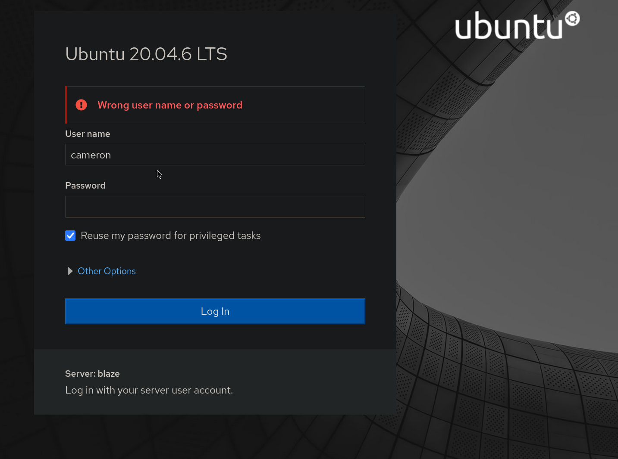Click into the empty Password field
Image resolution: width=618 pixels, height=459 pixels.
pos(215,207)
